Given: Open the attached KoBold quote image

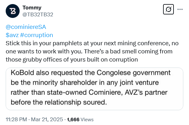Looking at the screenshot, I should (x=94, y=89).
